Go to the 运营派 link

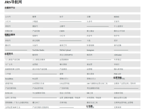[x=35, y=64]
